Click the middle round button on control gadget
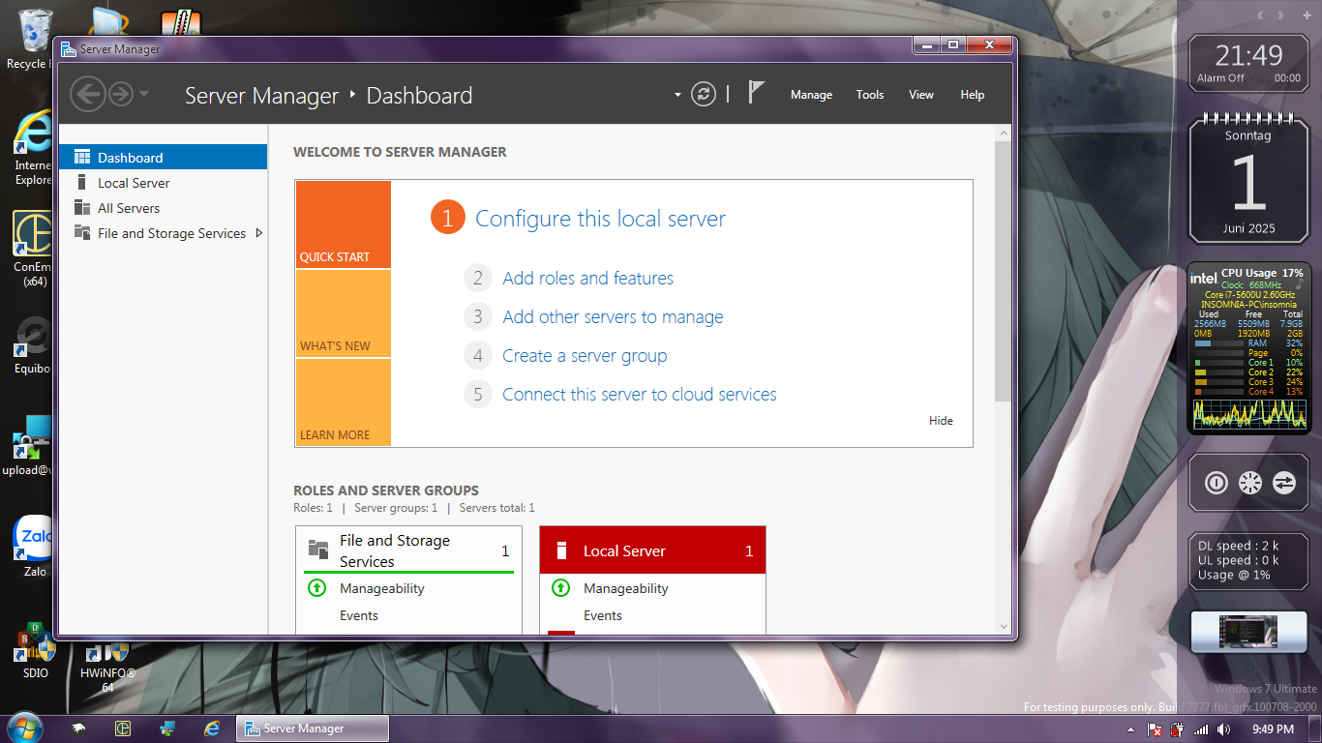 point(1250,482)
